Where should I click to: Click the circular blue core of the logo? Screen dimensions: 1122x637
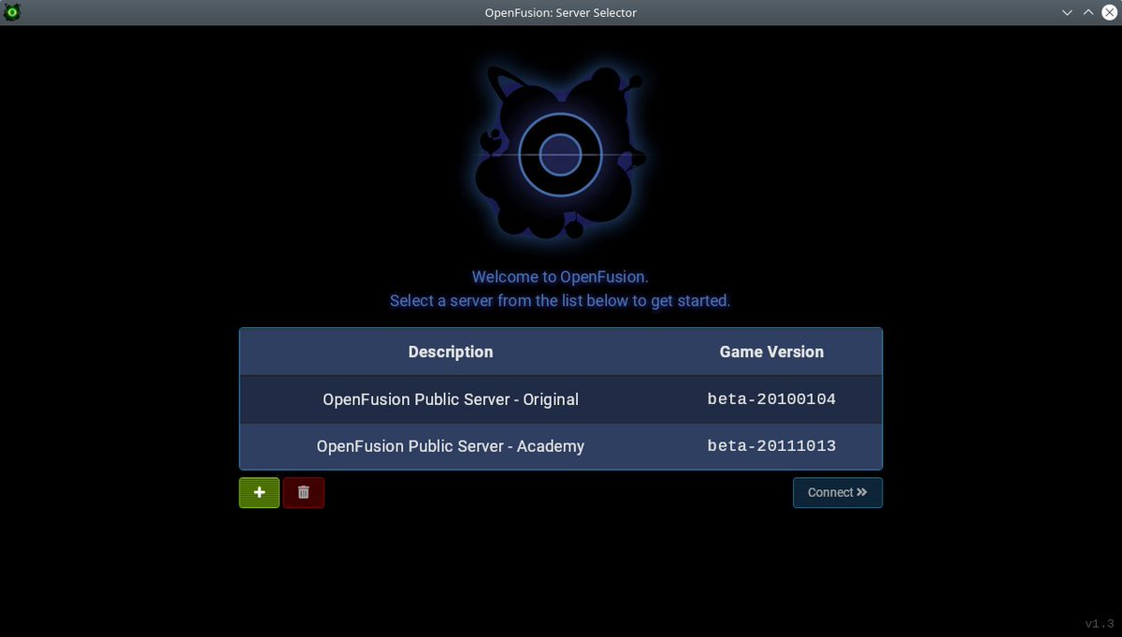[559, 154]
